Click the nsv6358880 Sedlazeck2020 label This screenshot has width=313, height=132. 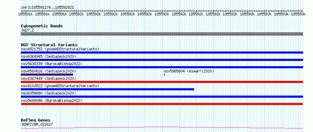[x=49, y=93]
